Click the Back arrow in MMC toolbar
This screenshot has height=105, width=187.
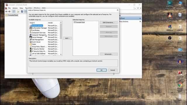pos(6,11)
